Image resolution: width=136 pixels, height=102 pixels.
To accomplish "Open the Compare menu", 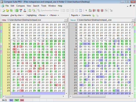I will click(20, 6).
